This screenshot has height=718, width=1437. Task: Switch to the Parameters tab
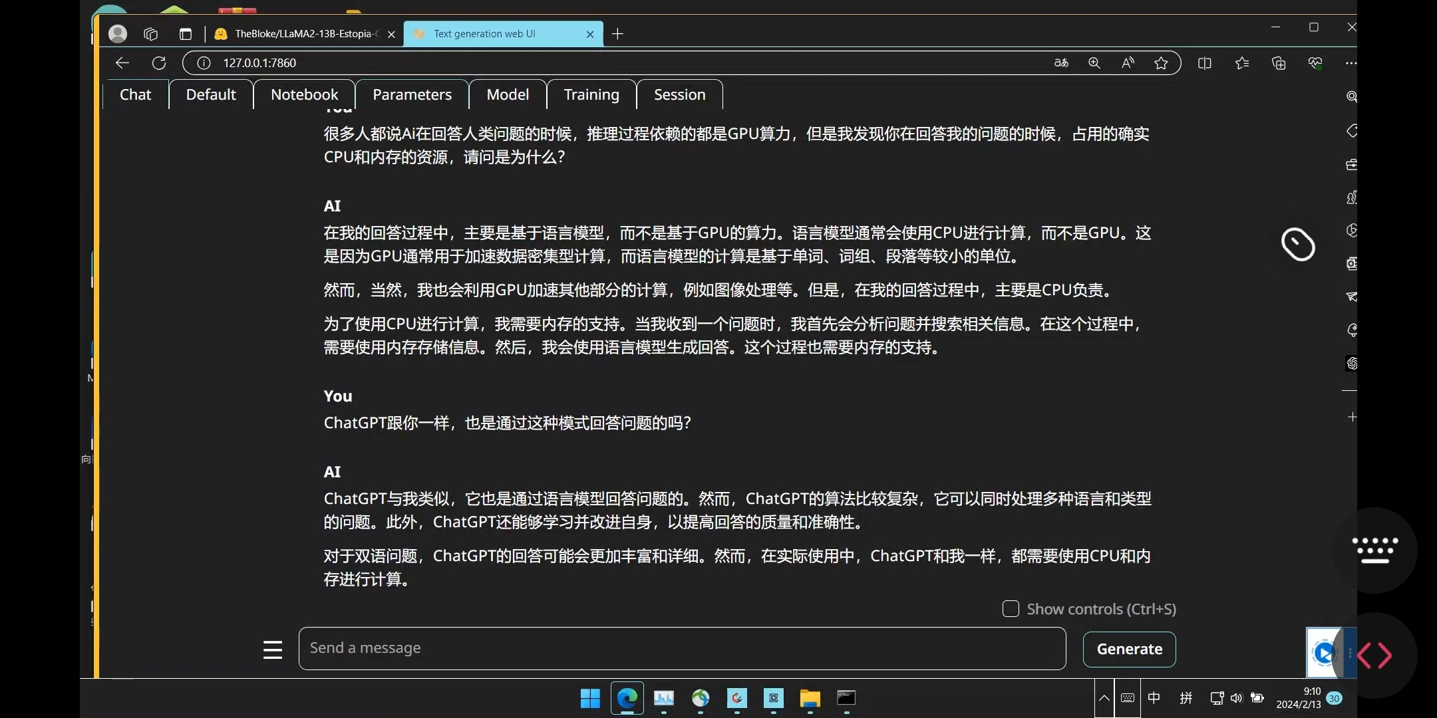pyautogui.click(x=412, y=94)
